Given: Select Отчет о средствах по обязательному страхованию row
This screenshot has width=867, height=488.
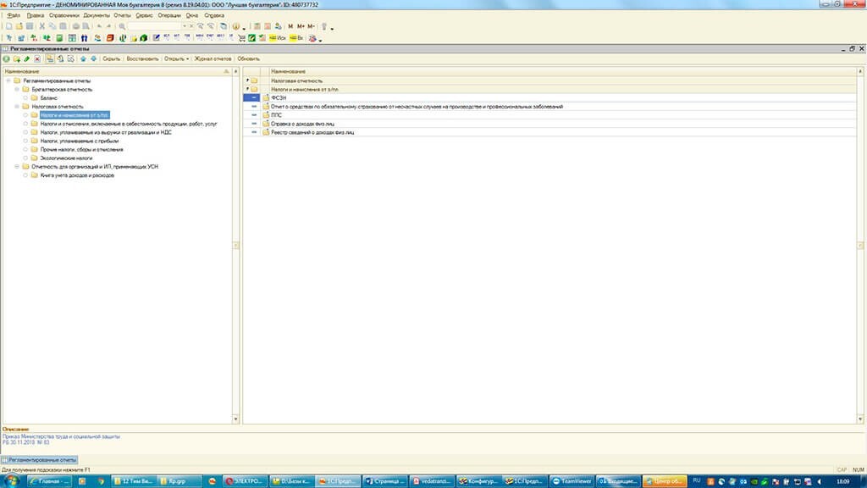Looking at the screenshot, I should pyautogui.click(x=549, y=106).
